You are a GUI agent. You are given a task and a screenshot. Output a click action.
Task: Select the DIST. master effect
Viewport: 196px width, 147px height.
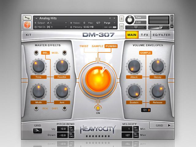pyautogui.click(x=55, y=108)
